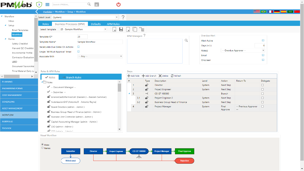Open the APM Rules tab

coord(113,24)
